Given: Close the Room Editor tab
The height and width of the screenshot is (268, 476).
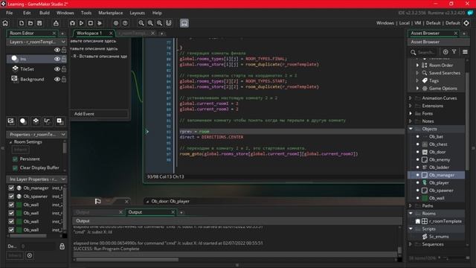Looking at the screenshot, I should click(54, 33).
